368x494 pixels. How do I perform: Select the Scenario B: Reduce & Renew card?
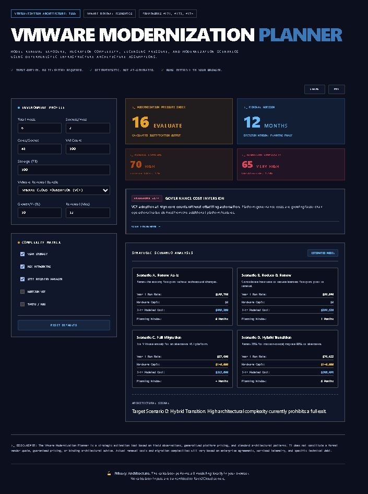(x=288, y=297)
